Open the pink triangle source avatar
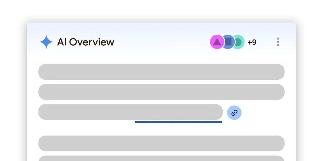This screenshot has height=161, width=323. (216, 42)
